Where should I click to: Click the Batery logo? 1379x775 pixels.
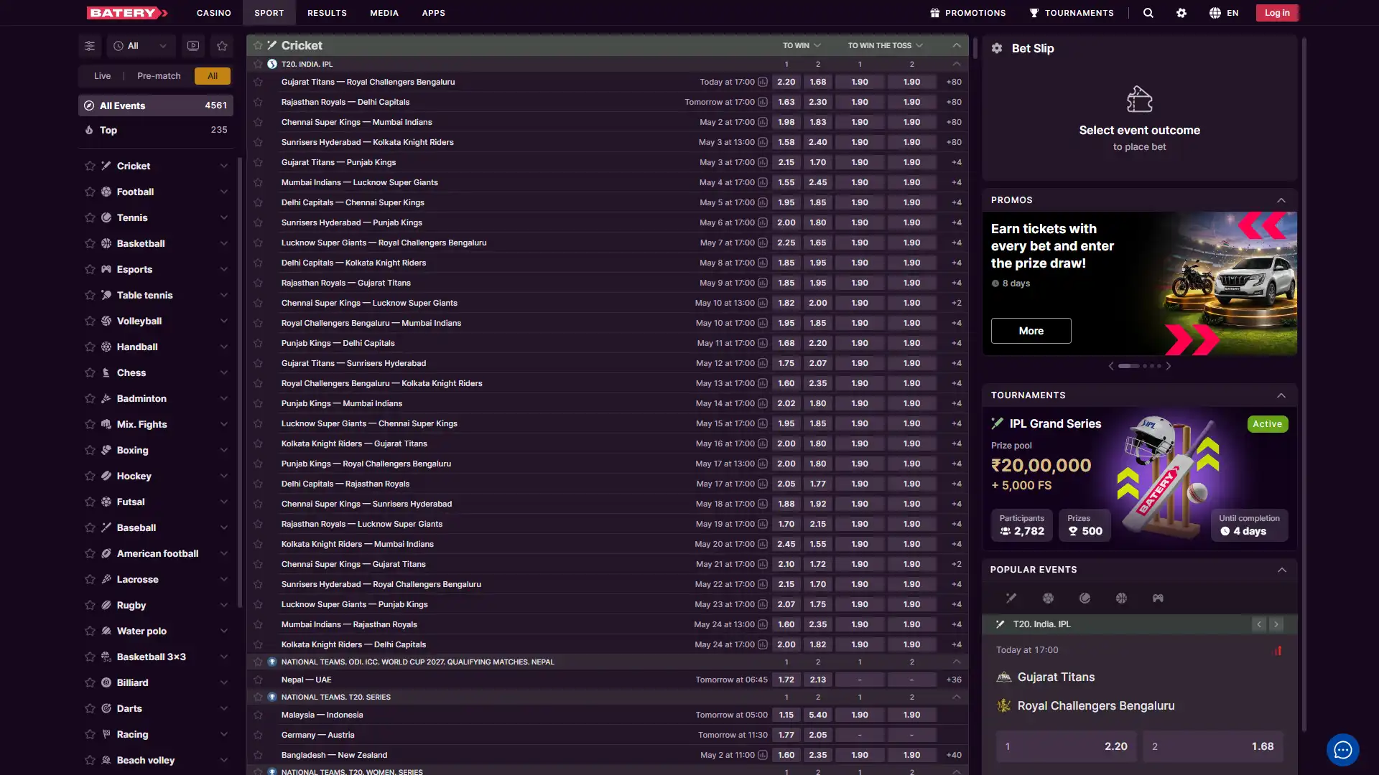pos(127,13)
